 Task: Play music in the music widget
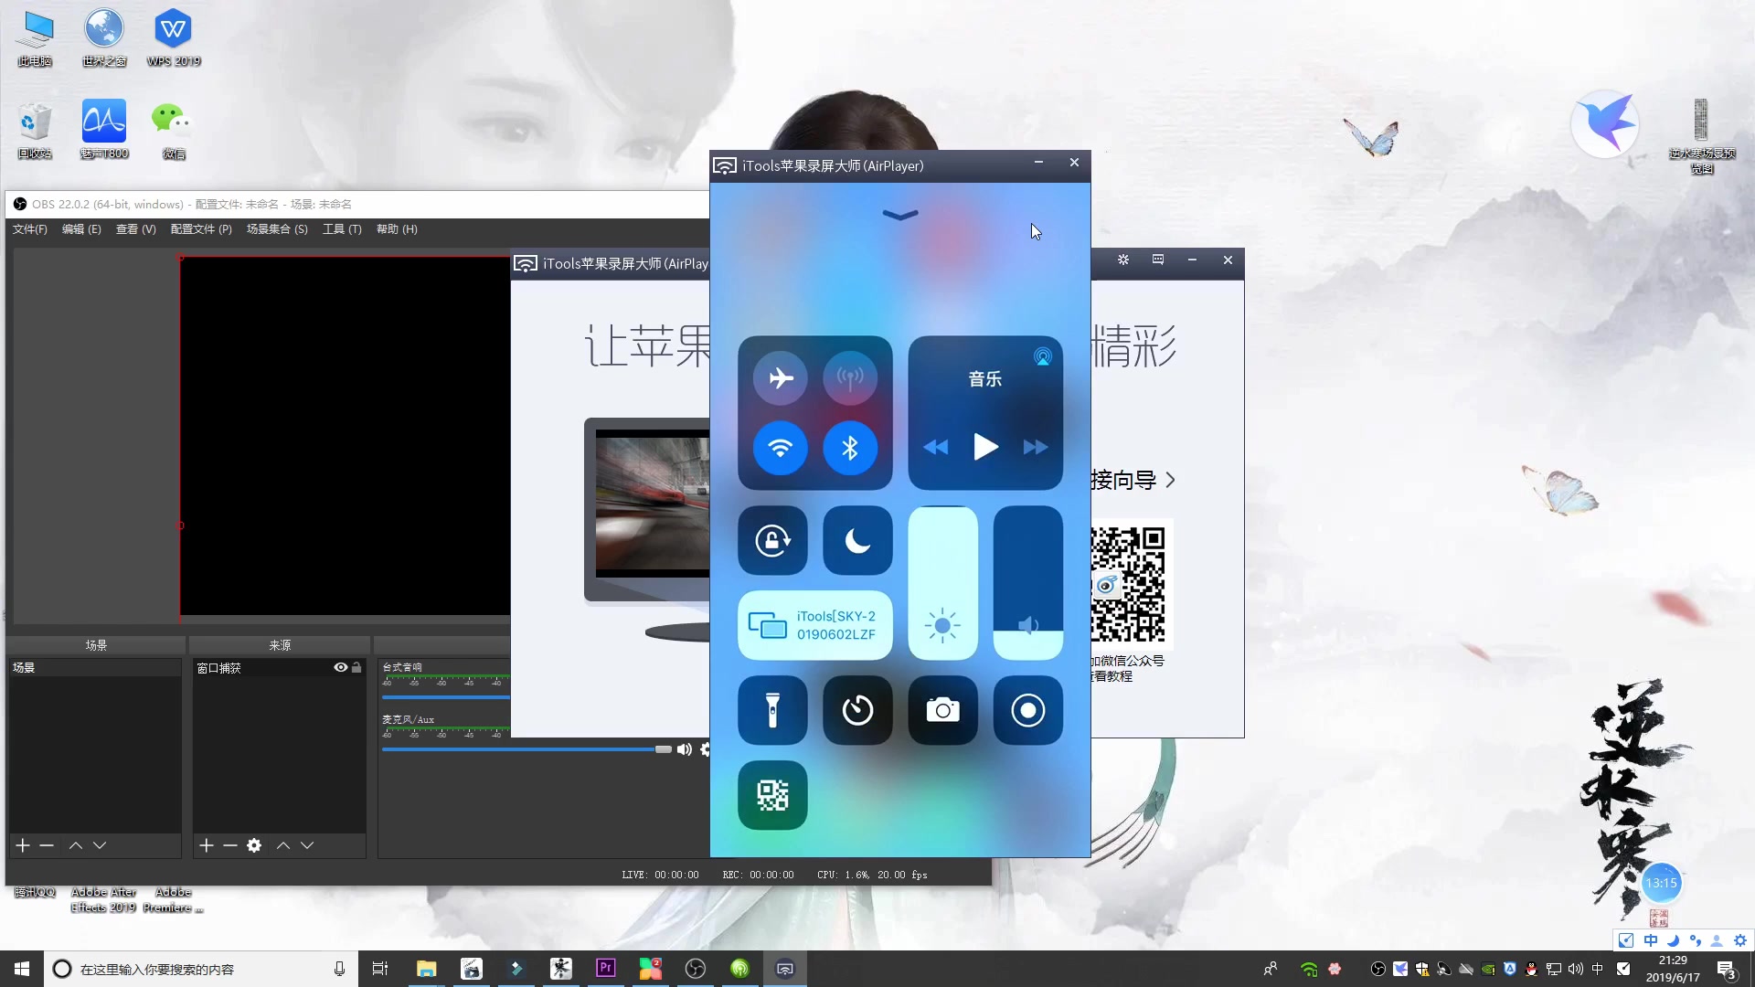(985, 447)
